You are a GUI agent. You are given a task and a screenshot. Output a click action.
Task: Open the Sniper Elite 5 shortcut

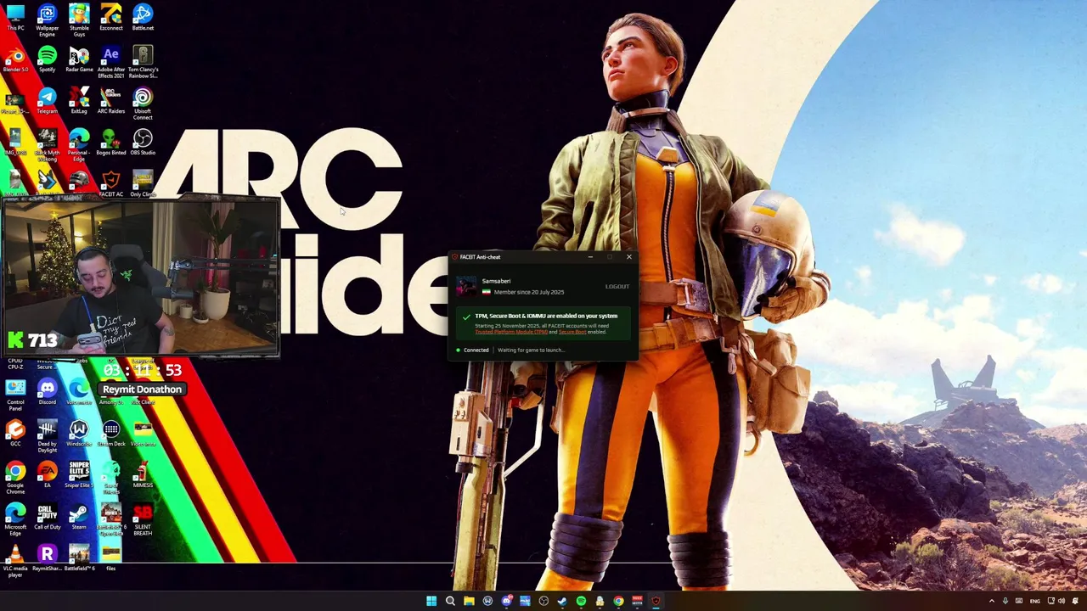(79, 475)
